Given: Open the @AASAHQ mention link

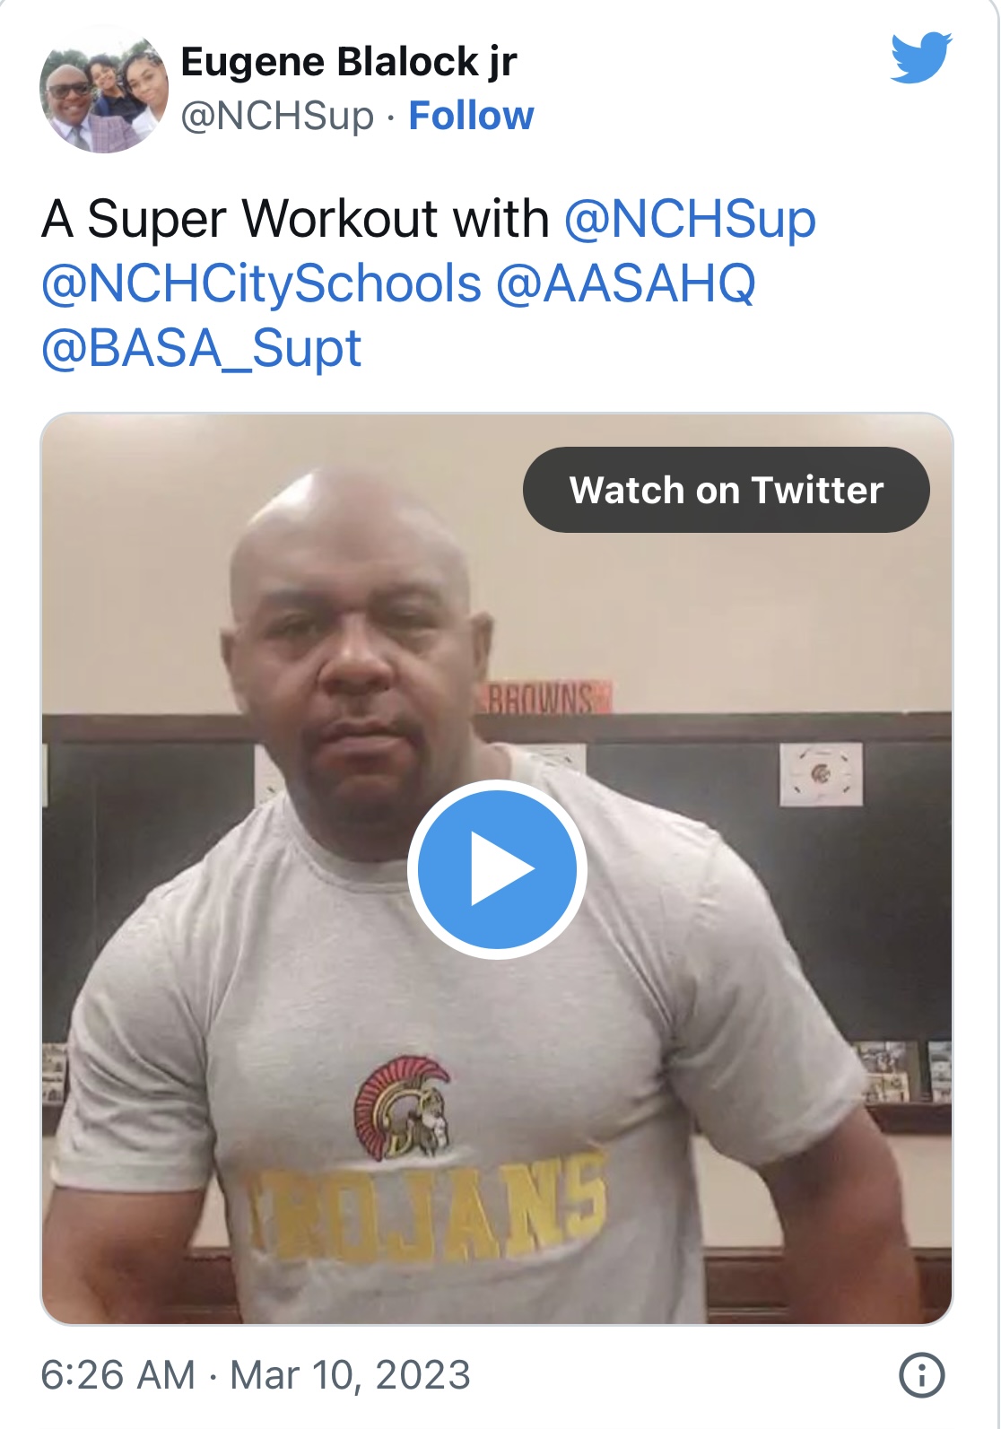Looking at the screenshot, I should pos(625,283).
